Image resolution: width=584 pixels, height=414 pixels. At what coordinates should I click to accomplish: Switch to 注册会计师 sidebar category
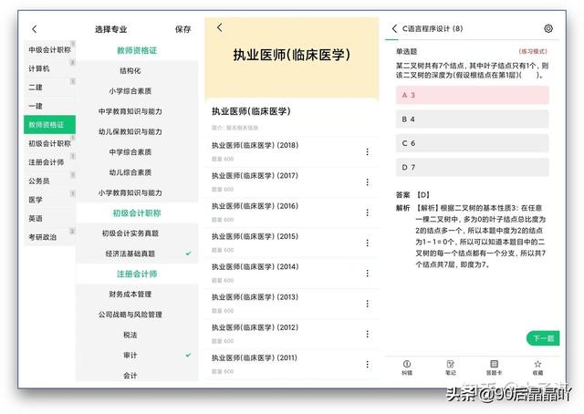pos(49,162)
